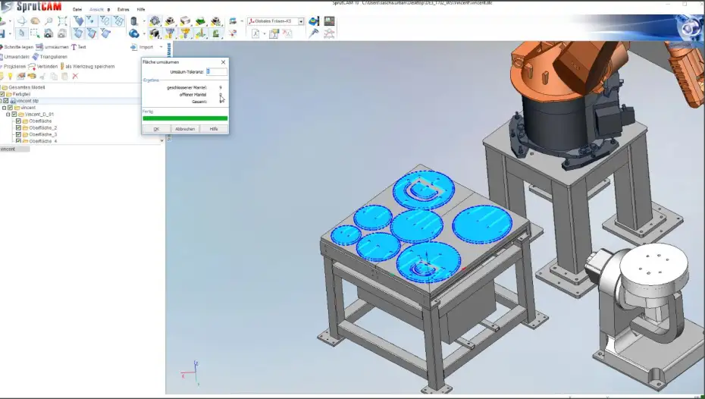Image resolution: width=705 pixels, height=399 pixels.
Task: Open the Import dropdown arrow
Action: 161,47
